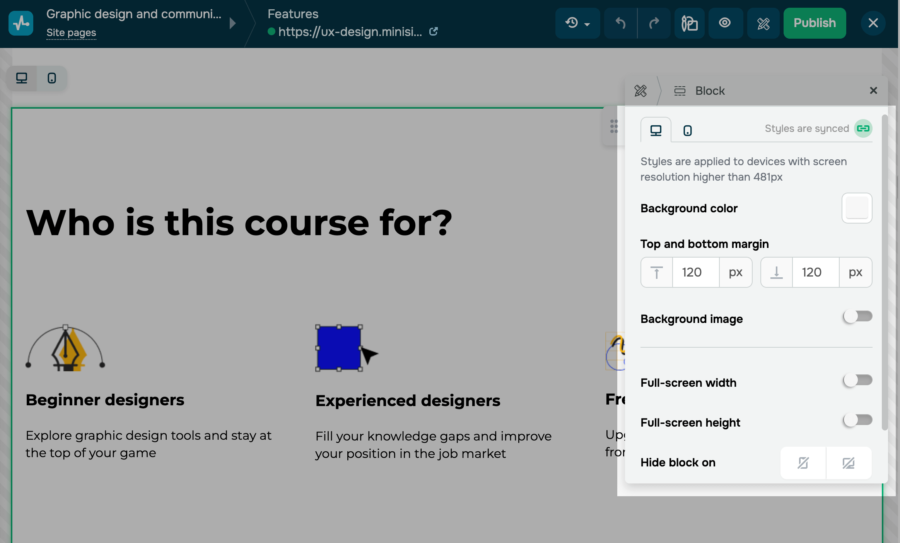The image size is (900, 543).
Task: Click the paint bucket theme icon
Action: (690, 23)
